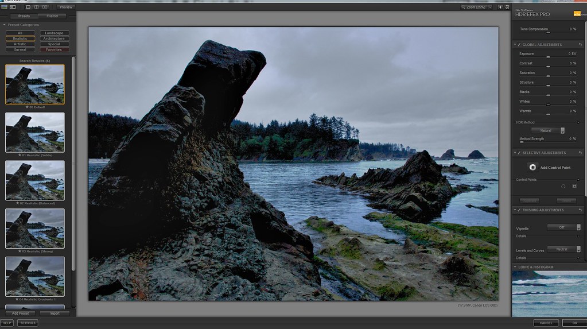Expand the HDR Method options

pos(578,122)
